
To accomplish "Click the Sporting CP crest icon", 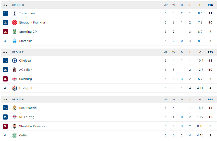I will (x=15, y=32).
